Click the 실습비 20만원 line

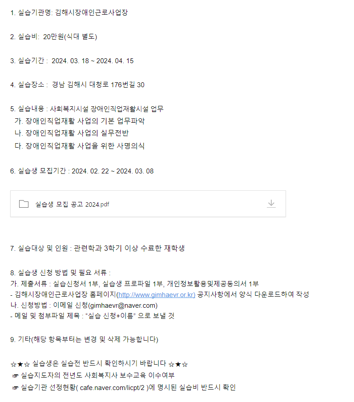tap(53, 37)
